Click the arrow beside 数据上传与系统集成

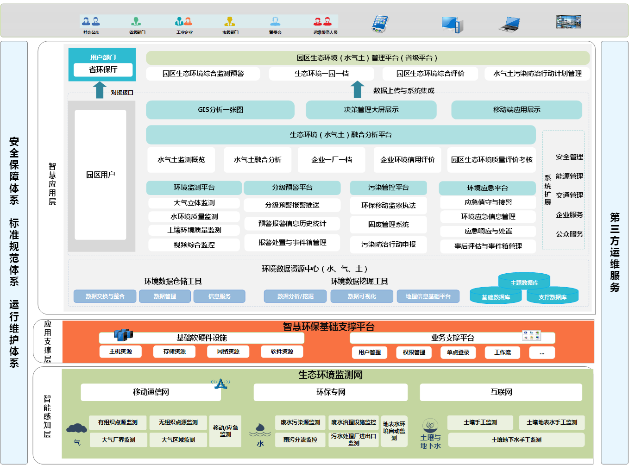[x=357, y=89]
